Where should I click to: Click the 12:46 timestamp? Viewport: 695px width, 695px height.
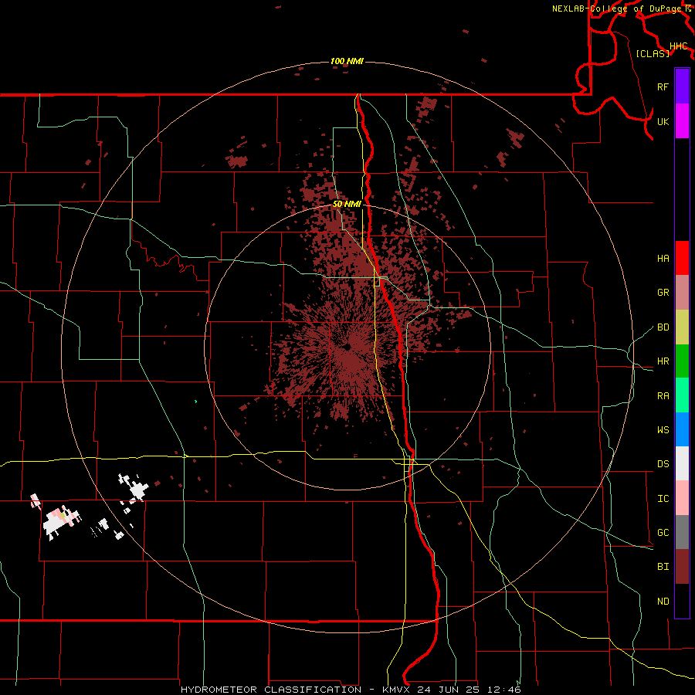[x=506, y=690]
